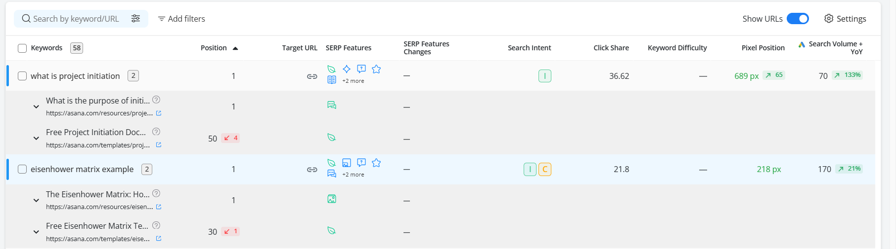Click Target URL link icon for 'what is project initiation'

click(312, 76)
